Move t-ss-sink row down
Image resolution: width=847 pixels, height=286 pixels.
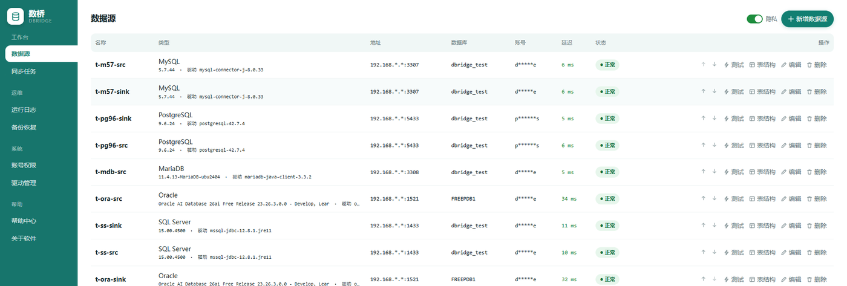714,226
